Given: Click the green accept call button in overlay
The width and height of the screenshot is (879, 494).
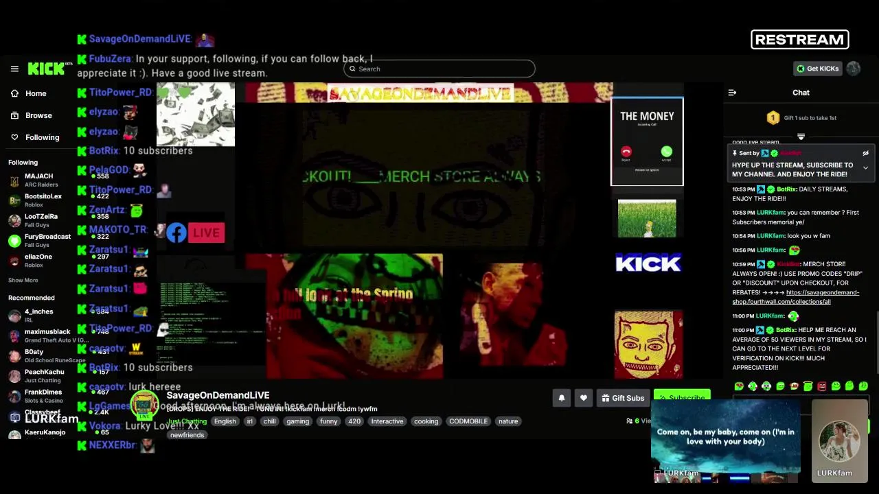Looking at the screenshot, I should (666, 152).
